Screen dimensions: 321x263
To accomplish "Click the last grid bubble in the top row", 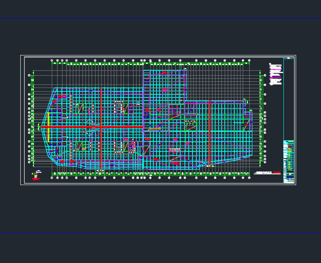I will click(249, 60).
